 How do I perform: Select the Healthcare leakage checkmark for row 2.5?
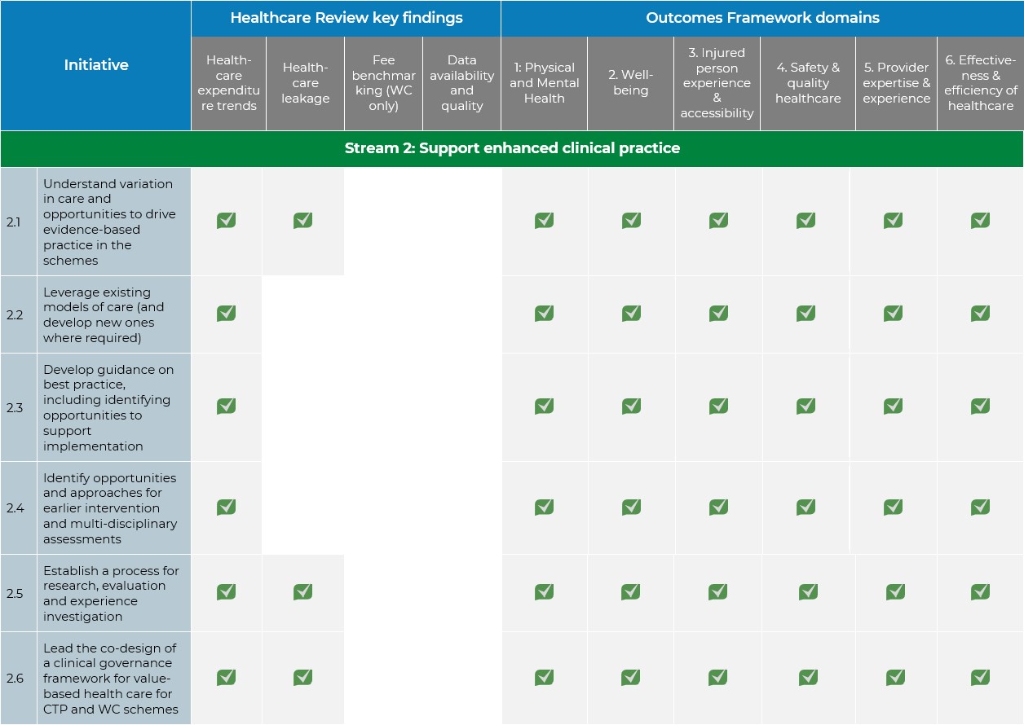coord(302,593)
